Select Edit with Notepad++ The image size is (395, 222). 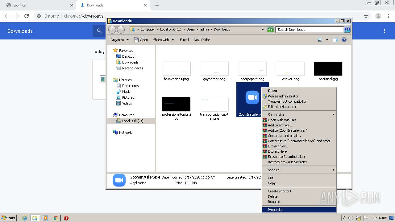(x=299, y=107)
